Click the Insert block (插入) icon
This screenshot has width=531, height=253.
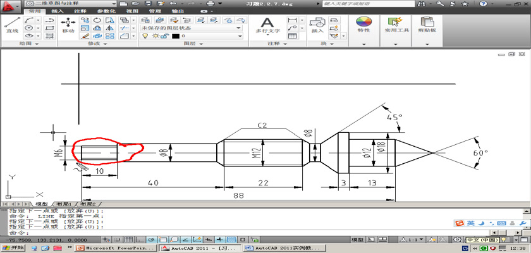[x=317, y=26]
